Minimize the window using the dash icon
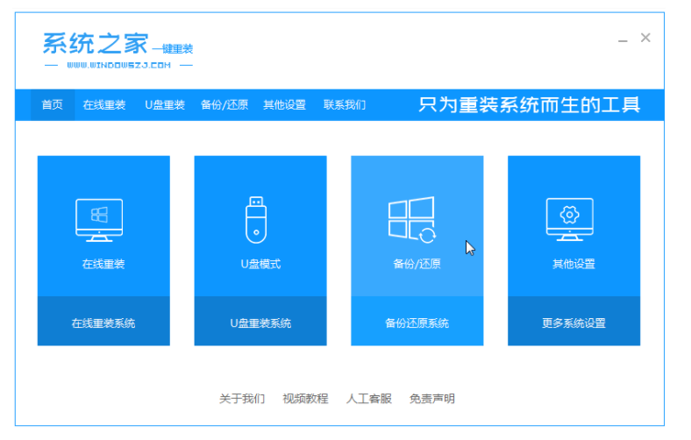 [x=622, y=40]
